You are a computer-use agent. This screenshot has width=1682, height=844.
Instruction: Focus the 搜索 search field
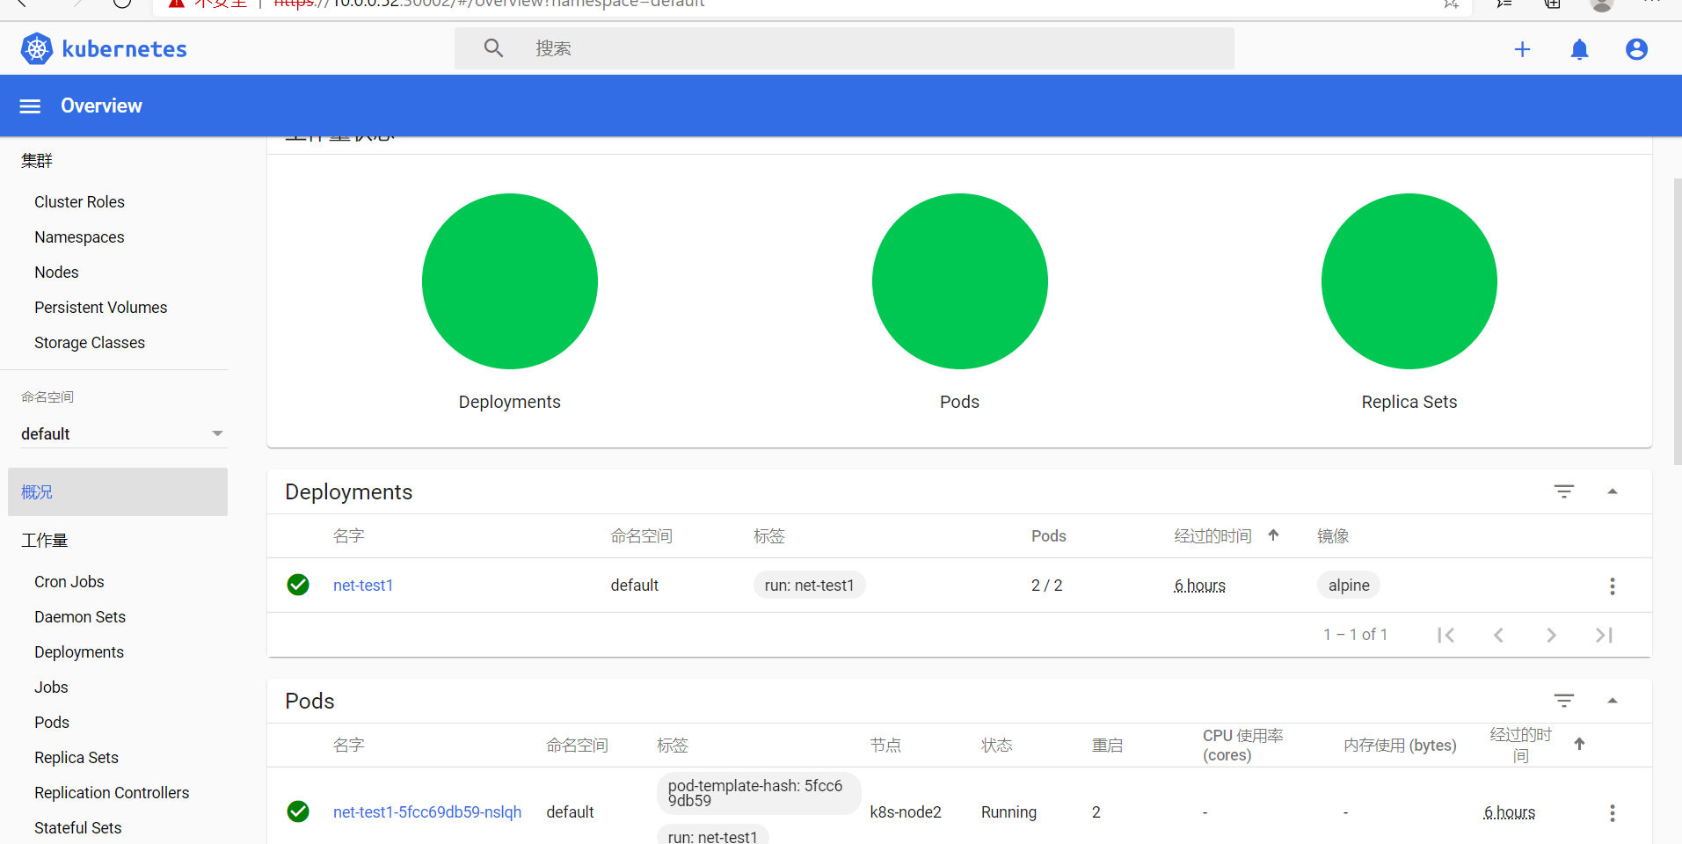844,48
